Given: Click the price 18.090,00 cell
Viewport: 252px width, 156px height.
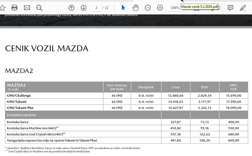Looking at the screenshot, I should (234, 108).
